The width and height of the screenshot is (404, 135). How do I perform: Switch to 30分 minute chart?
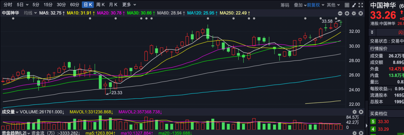click(61, 4)
